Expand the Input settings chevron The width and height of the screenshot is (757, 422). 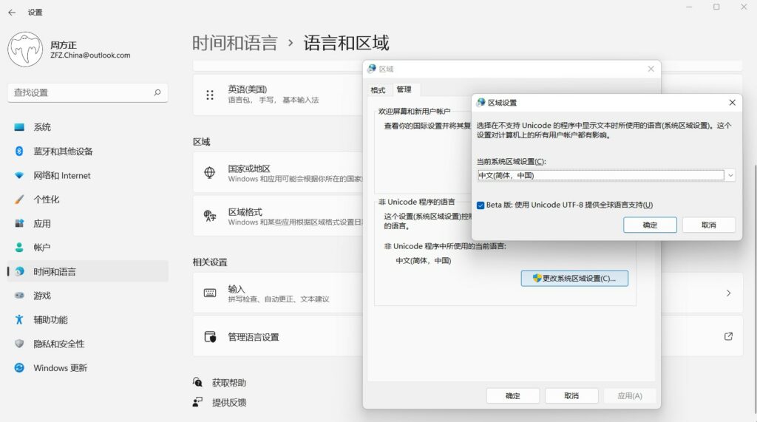(x=728, y=293)
